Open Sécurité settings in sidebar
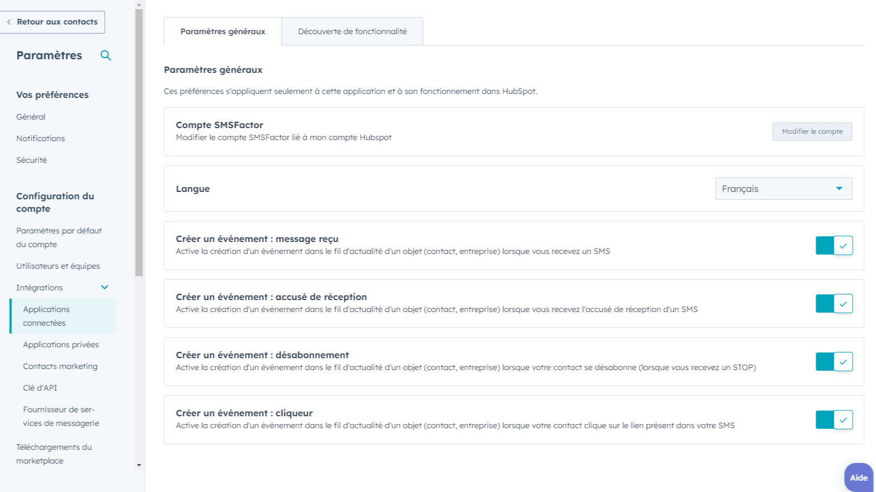This screenshot has width=876, height=492. point(31,160)
